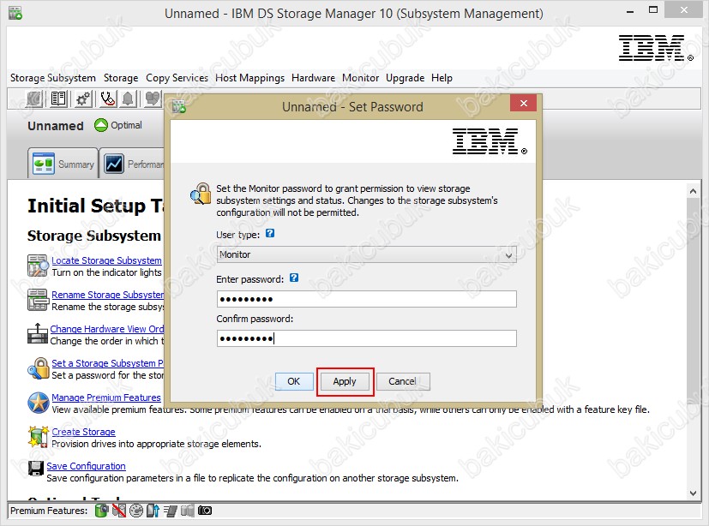The image size is (709, 526).
Task: Cancel the Set Password dialog
Action: click(402, 381)
